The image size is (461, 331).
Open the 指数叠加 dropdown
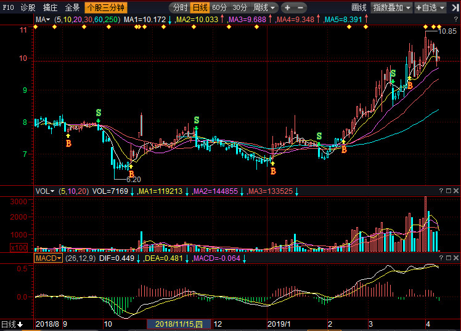[x=392, y=7]
